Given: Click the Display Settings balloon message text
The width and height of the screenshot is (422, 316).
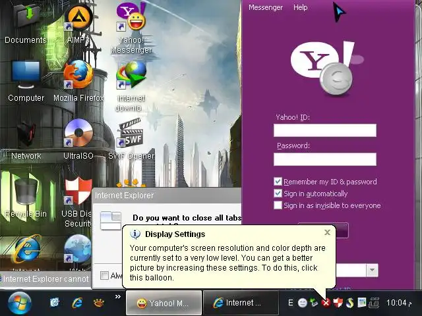Looking at the screenshot, I should pyautogui.click(x=227, y=263).
